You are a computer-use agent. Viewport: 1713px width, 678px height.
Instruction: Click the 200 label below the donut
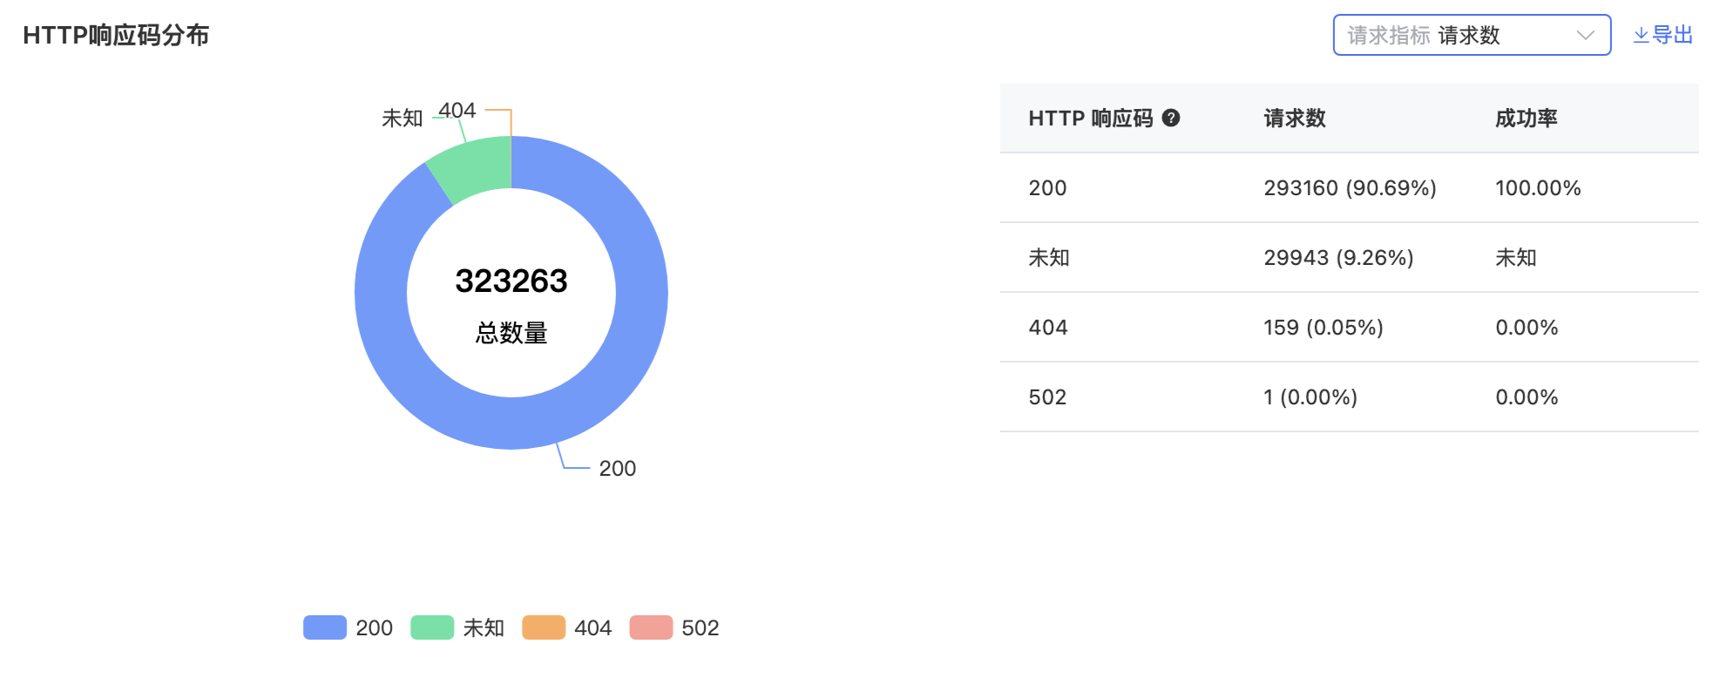(x=618, y=468)
